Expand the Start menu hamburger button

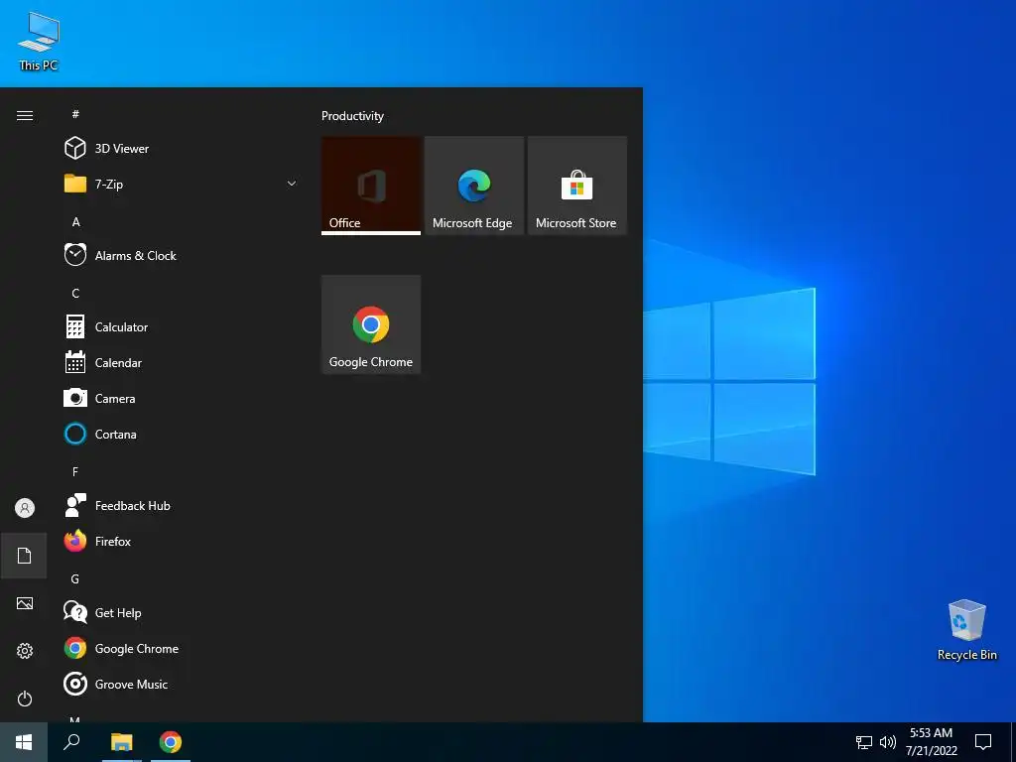(x=25, y=115)
